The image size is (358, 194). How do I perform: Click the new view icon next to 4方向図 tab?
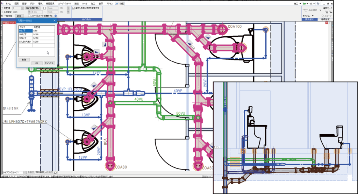pos(55,172)
